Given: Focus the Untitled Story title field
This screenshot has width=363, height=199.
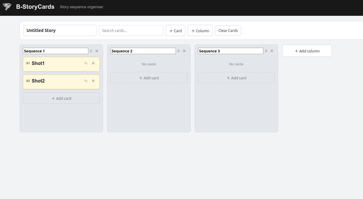Looking at the screenshot, I should tap(60, 30).
